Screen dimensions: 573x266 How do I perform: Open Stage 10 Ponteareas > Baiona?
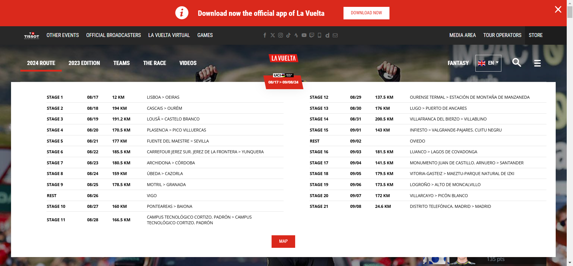[165, 206]
